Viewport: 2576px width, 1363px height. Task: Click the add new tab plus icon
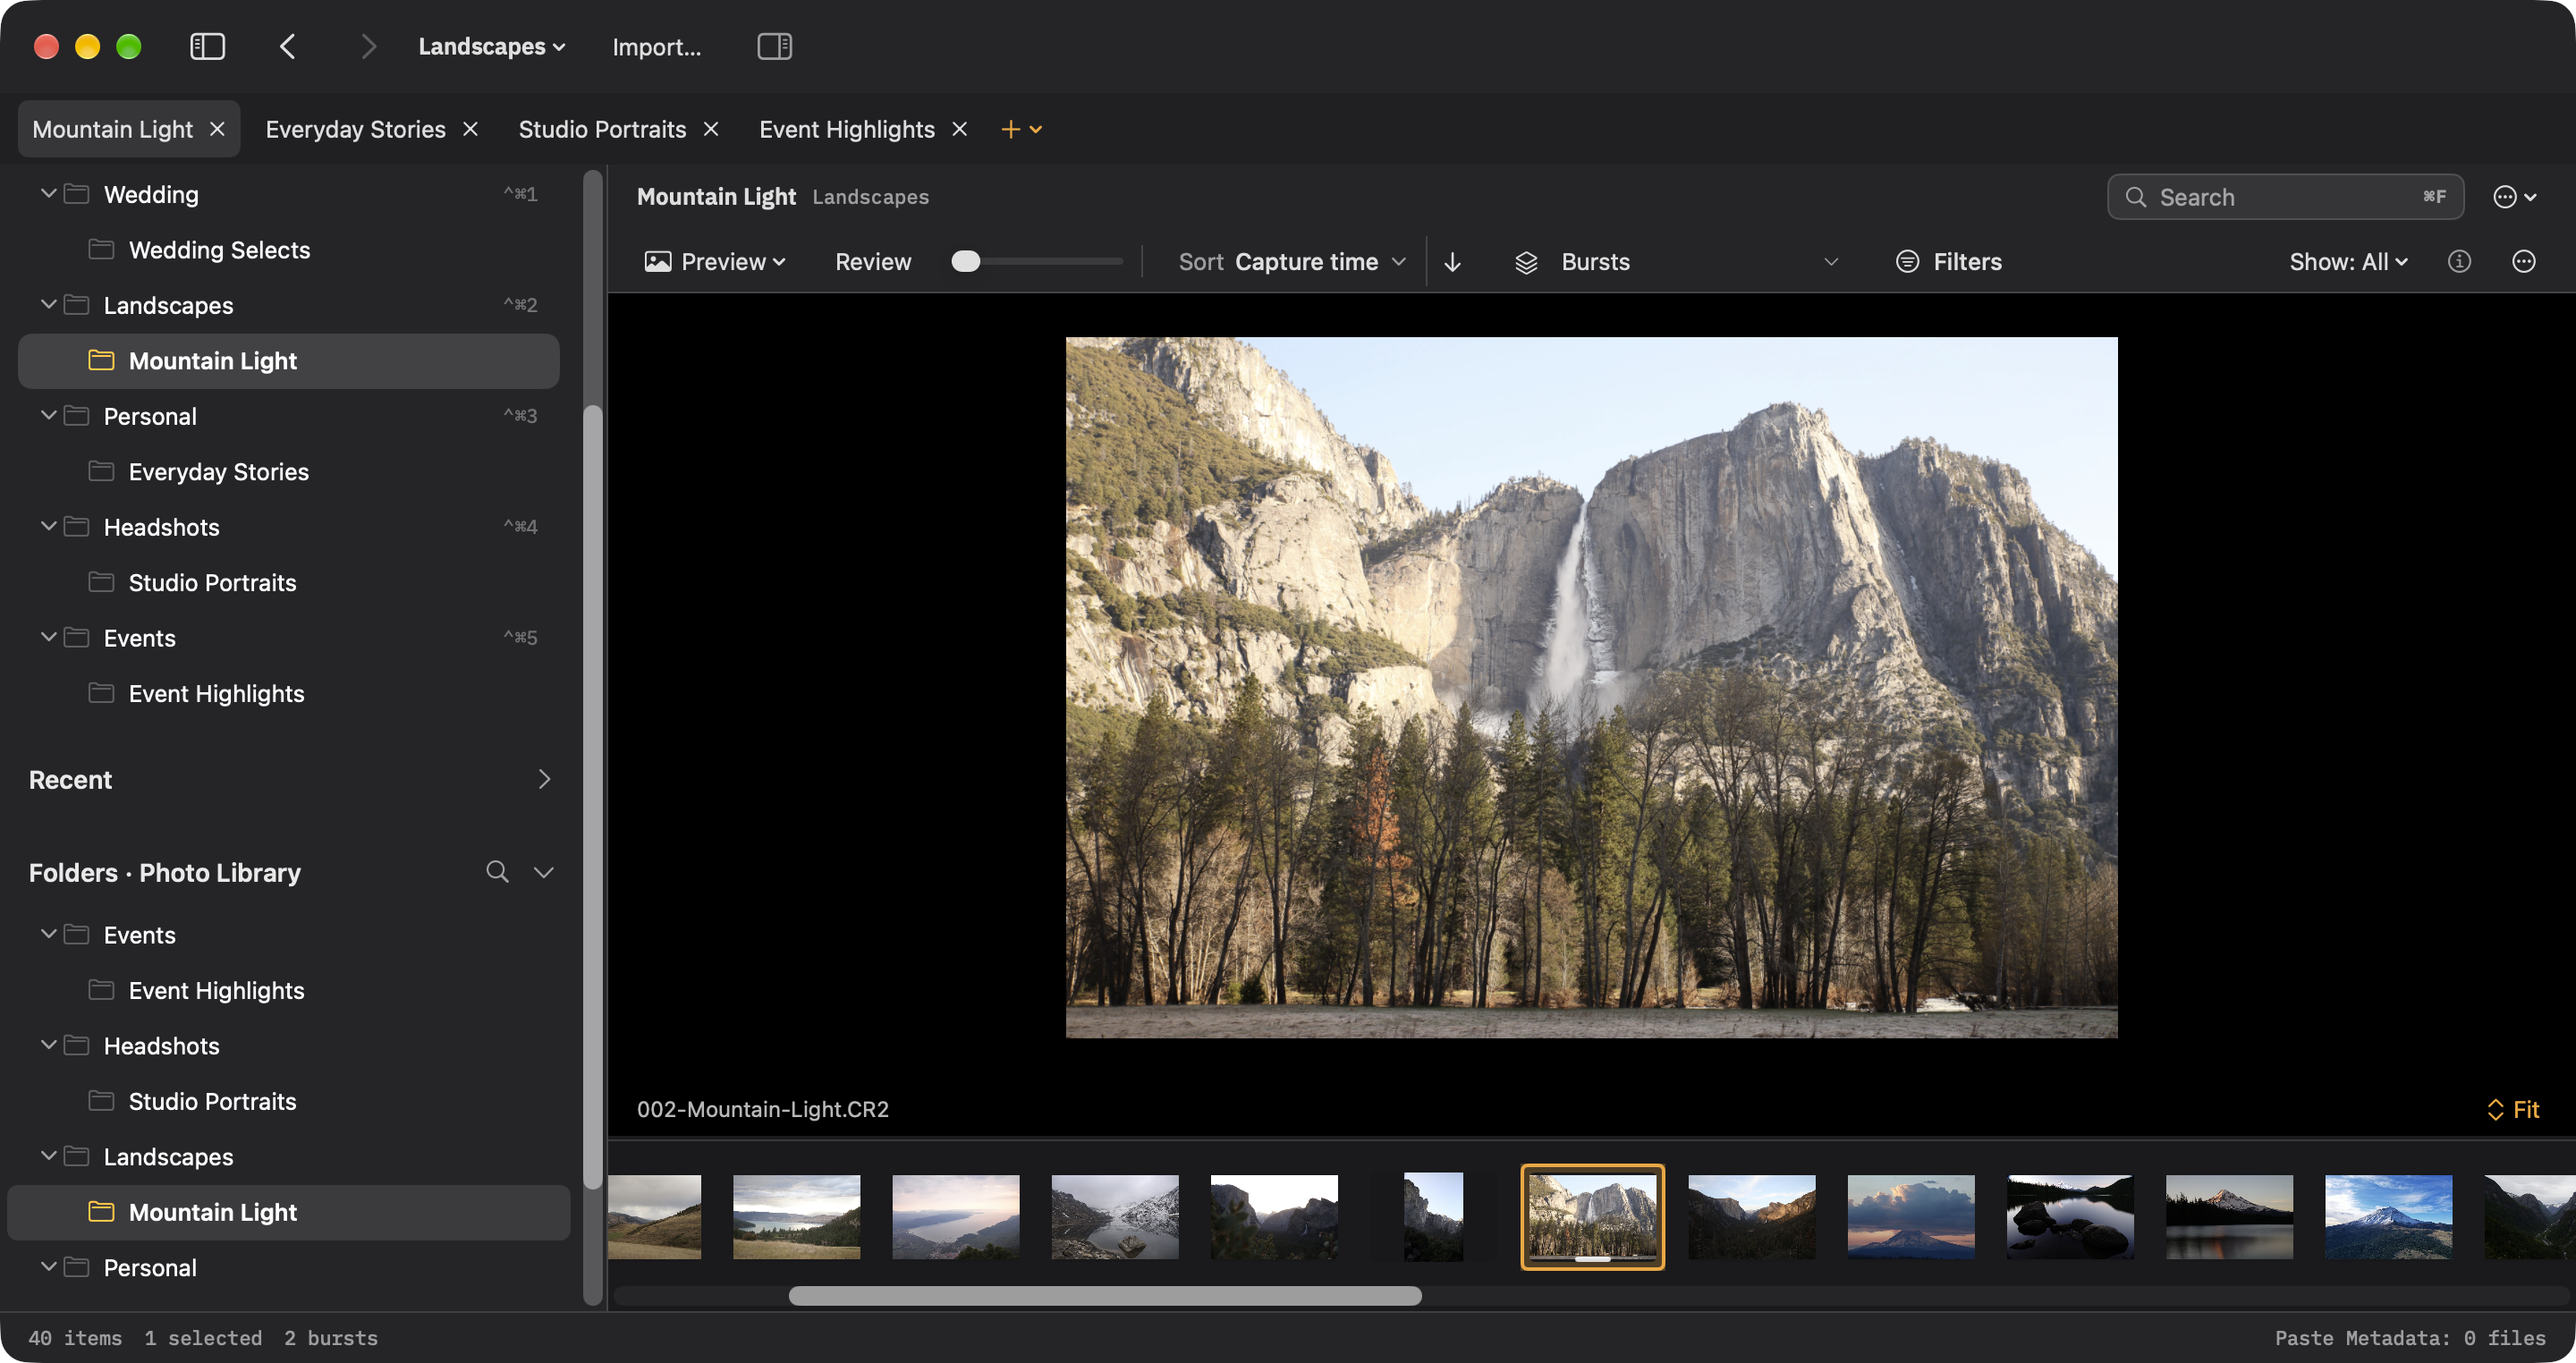point(1010,129)
